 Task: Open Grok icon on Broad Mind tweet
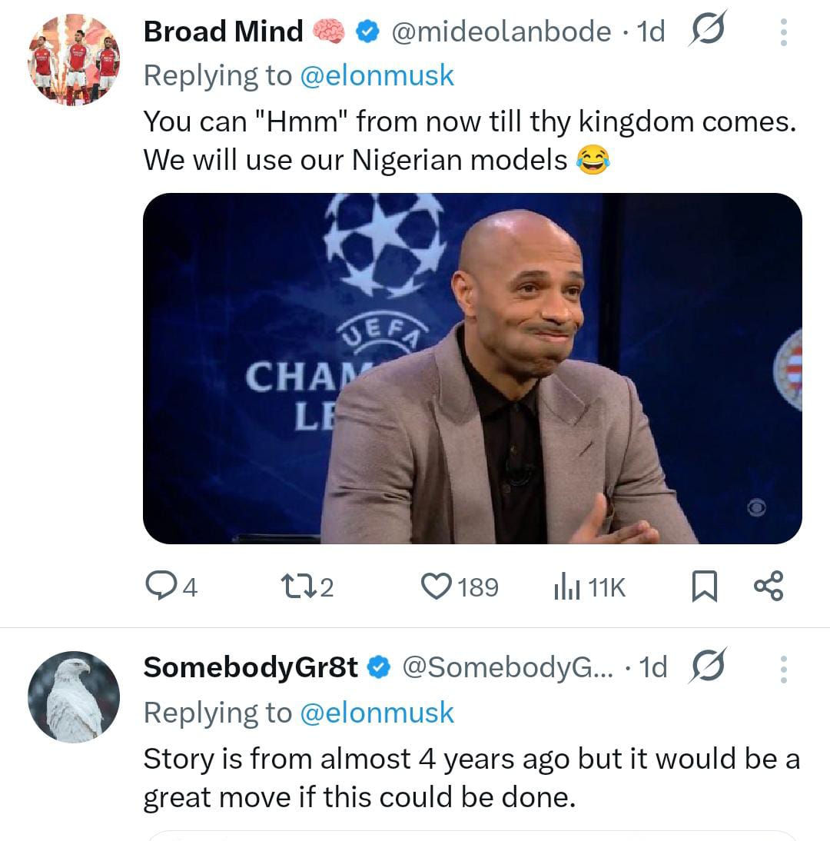click(x=707, y=30)
